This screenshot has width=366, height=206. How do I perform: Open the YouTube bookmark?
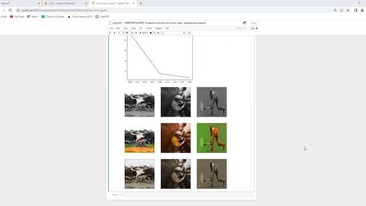[x=17, y=17]
